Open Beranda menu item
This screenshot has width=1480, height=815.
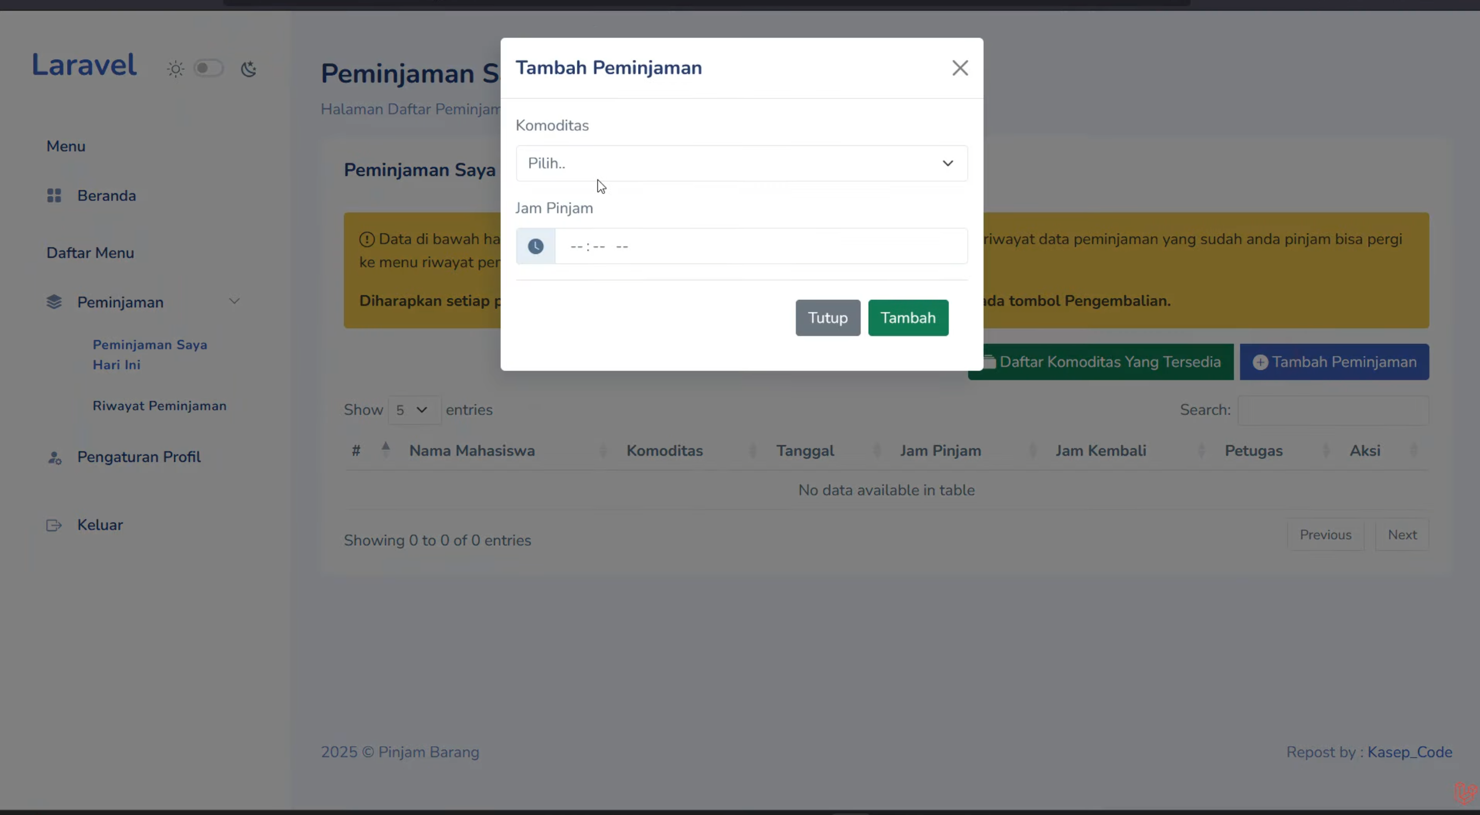click(107, 196)
